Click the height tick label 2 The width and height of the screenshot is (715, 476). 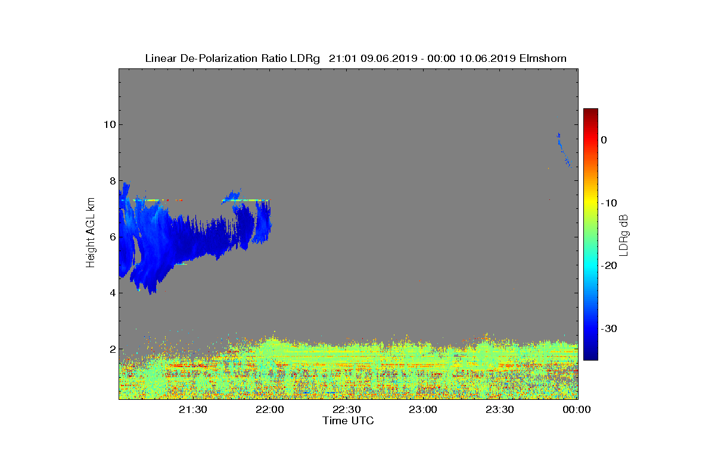[x=112, y=349]
